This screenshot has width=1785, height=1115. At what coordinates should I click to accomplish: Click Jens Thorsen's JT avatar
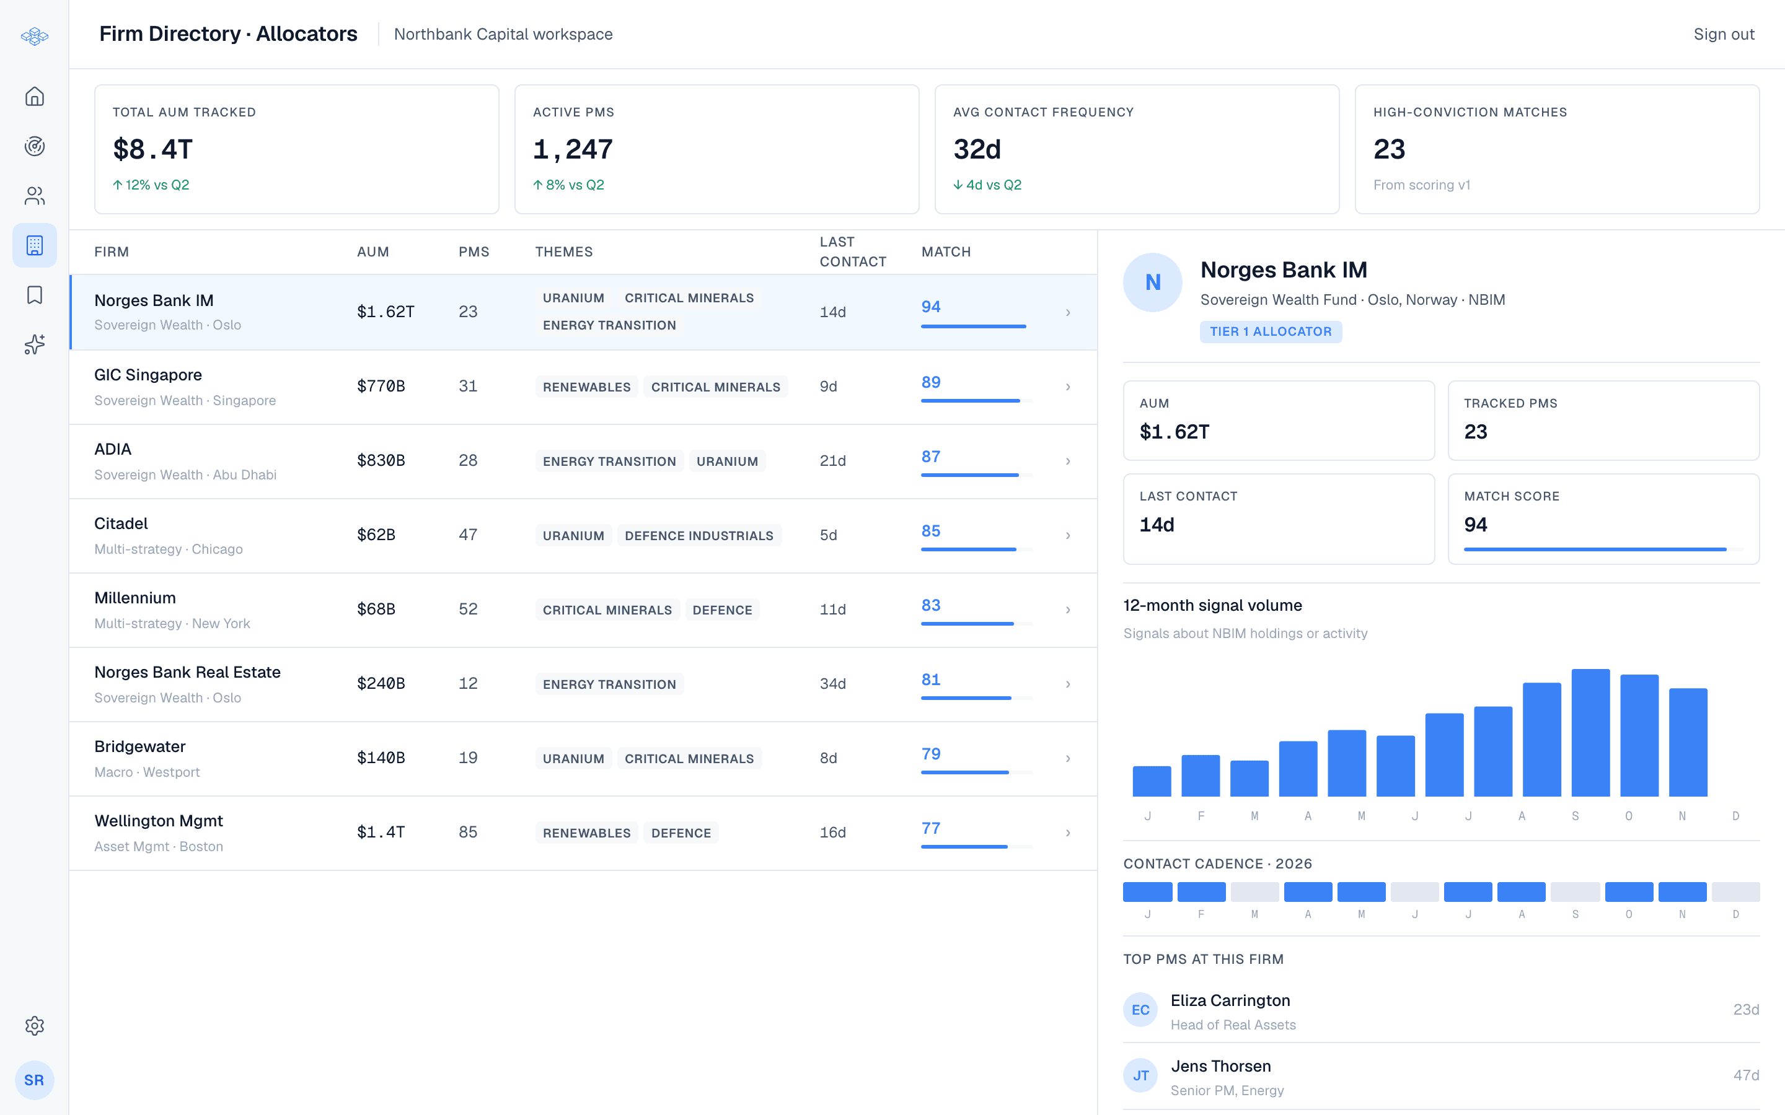point(1140,1075)
